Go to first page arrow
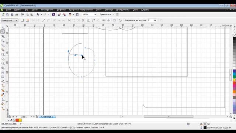The width and height of the screenshot is (236, 133). 13,117
